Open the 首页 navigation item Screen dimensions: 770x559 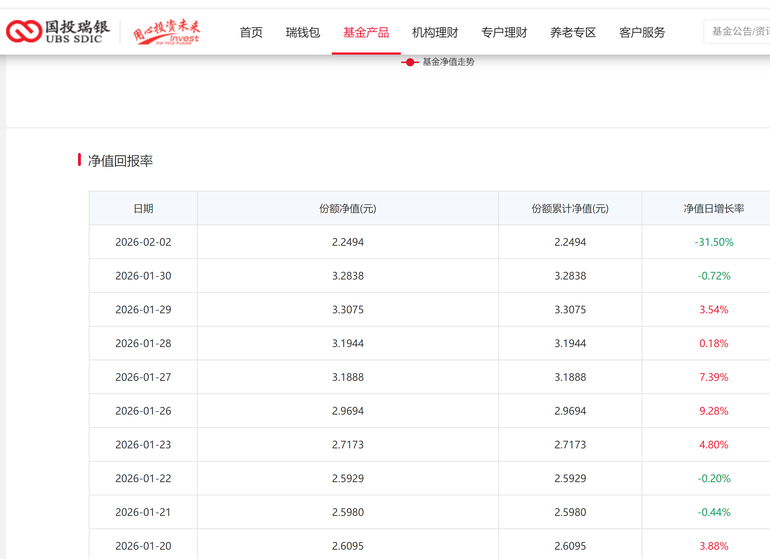[251, 32]
